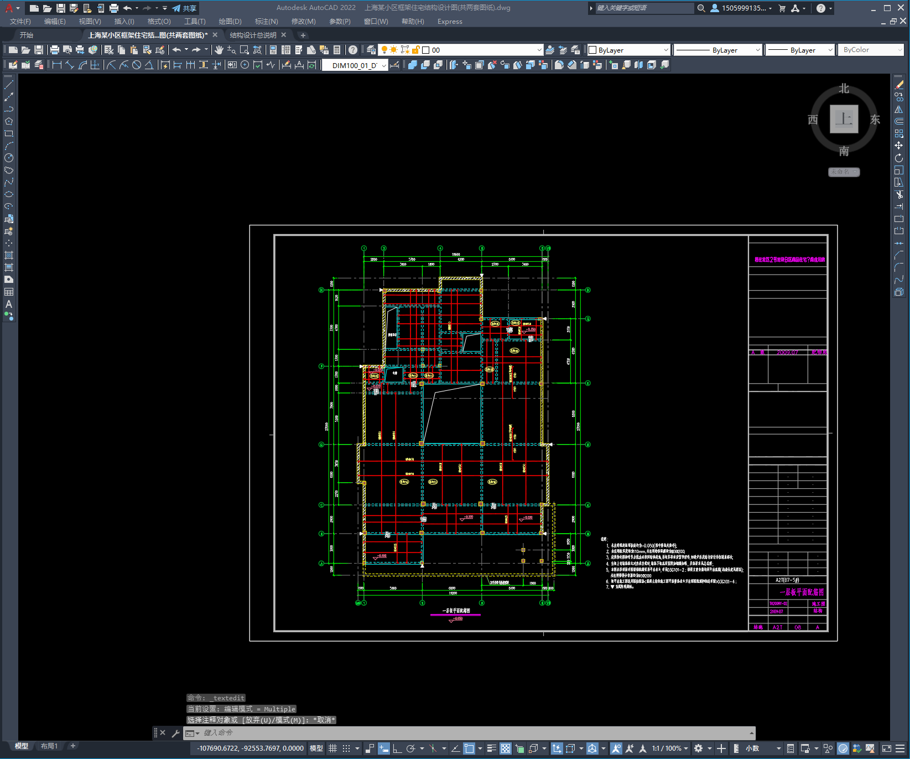Click the 模型 space button in status bar
The width and height of the screenshot is (910, 759).
click(316, 748)
